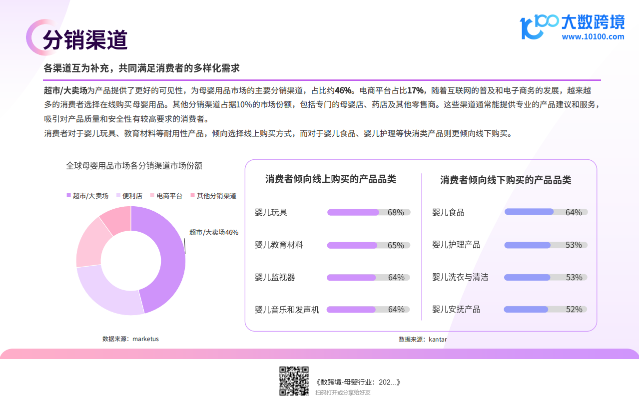Screen dimensions: 639x404
Task: Click the 数据来源：kantar source note
Action: [x=423, y=340]
